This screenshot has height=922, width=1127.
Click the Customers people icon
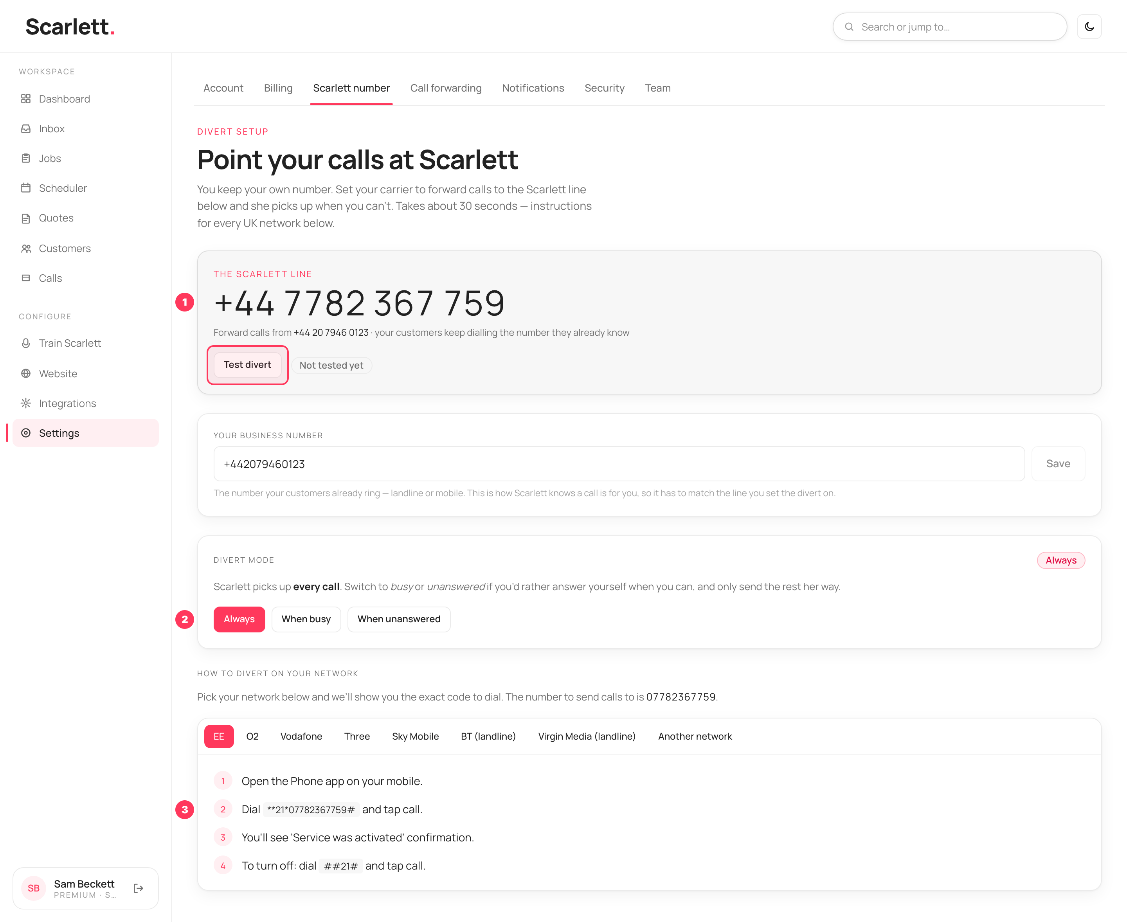[x=25, y=249]
